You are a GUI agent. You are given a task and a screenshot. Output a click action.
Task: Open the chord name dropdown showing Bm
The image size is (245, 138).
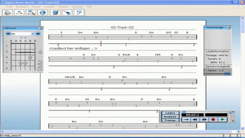click(33, 34)
